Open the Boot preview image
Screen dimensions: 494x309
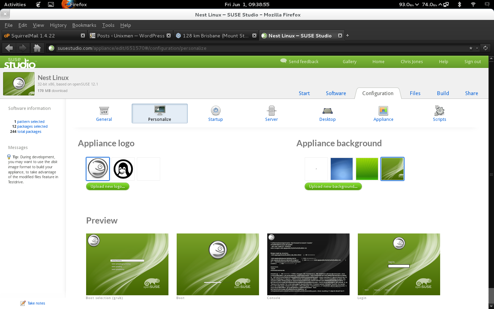[x=218, y=264]
